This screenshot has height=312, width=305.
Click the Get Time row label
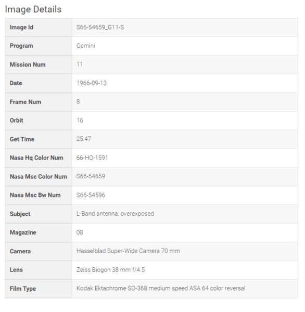pyautogui.click(x=22, y=139)
